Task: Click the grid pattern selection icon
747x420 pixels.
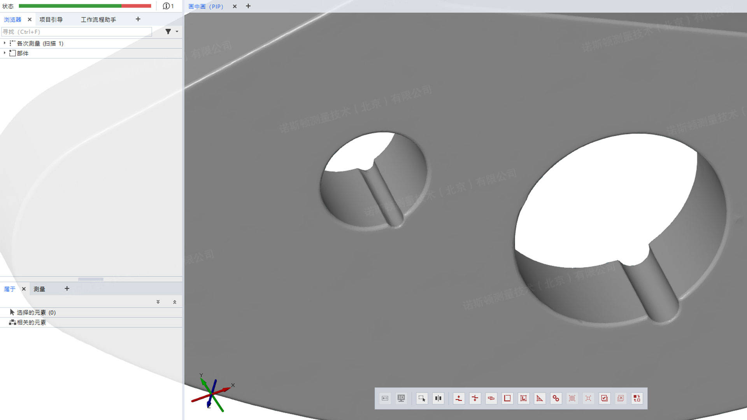Action: click(572, 398)
